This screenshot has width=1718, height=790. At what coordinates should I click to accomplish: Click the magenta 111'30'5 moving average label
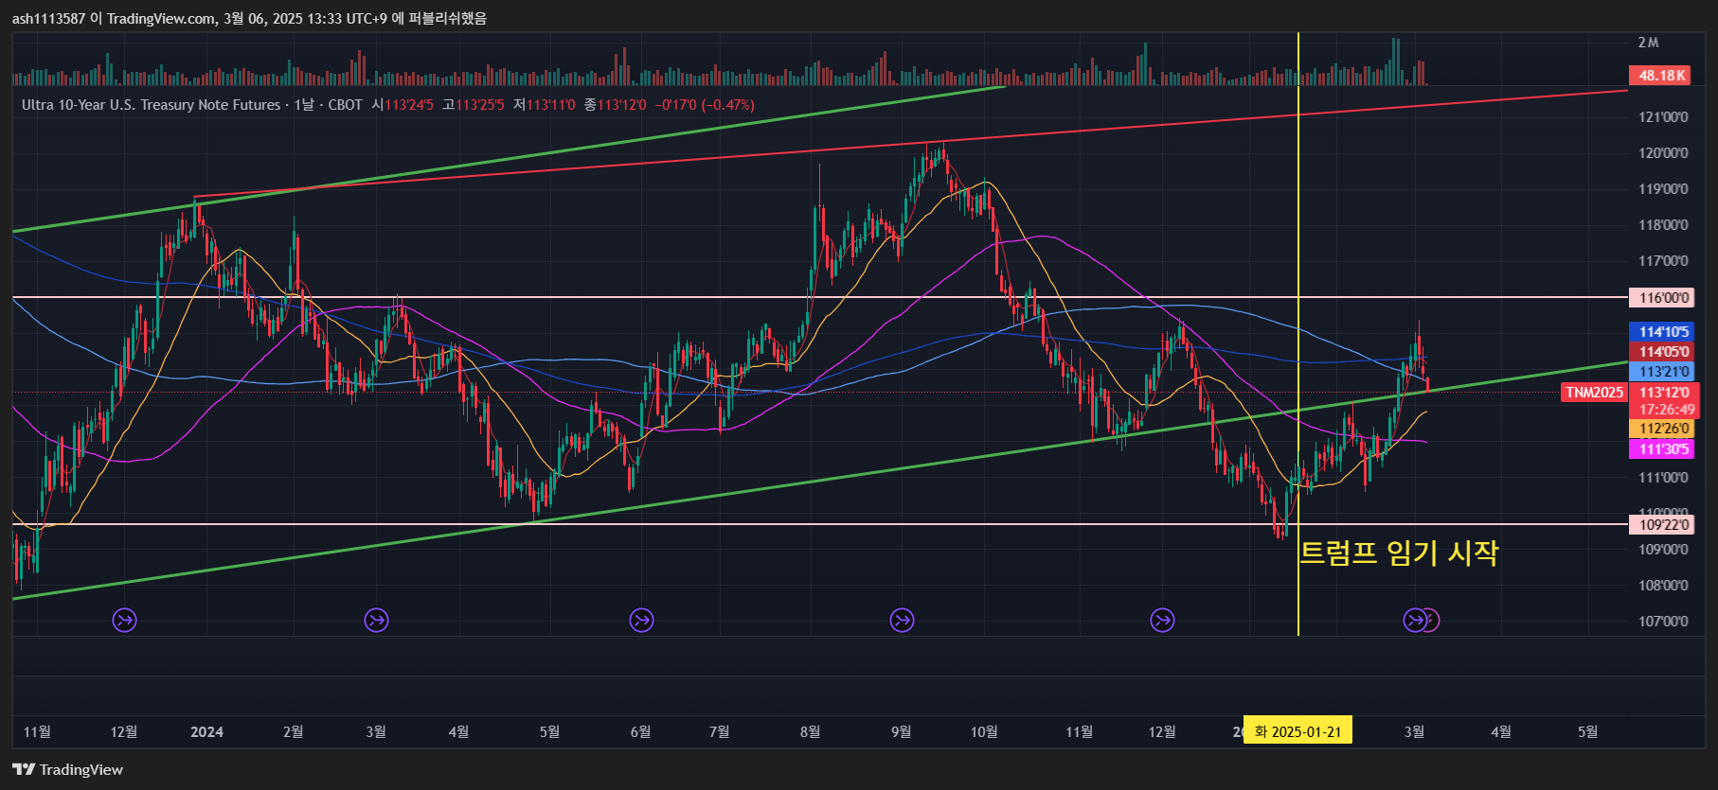(1663, 449)
